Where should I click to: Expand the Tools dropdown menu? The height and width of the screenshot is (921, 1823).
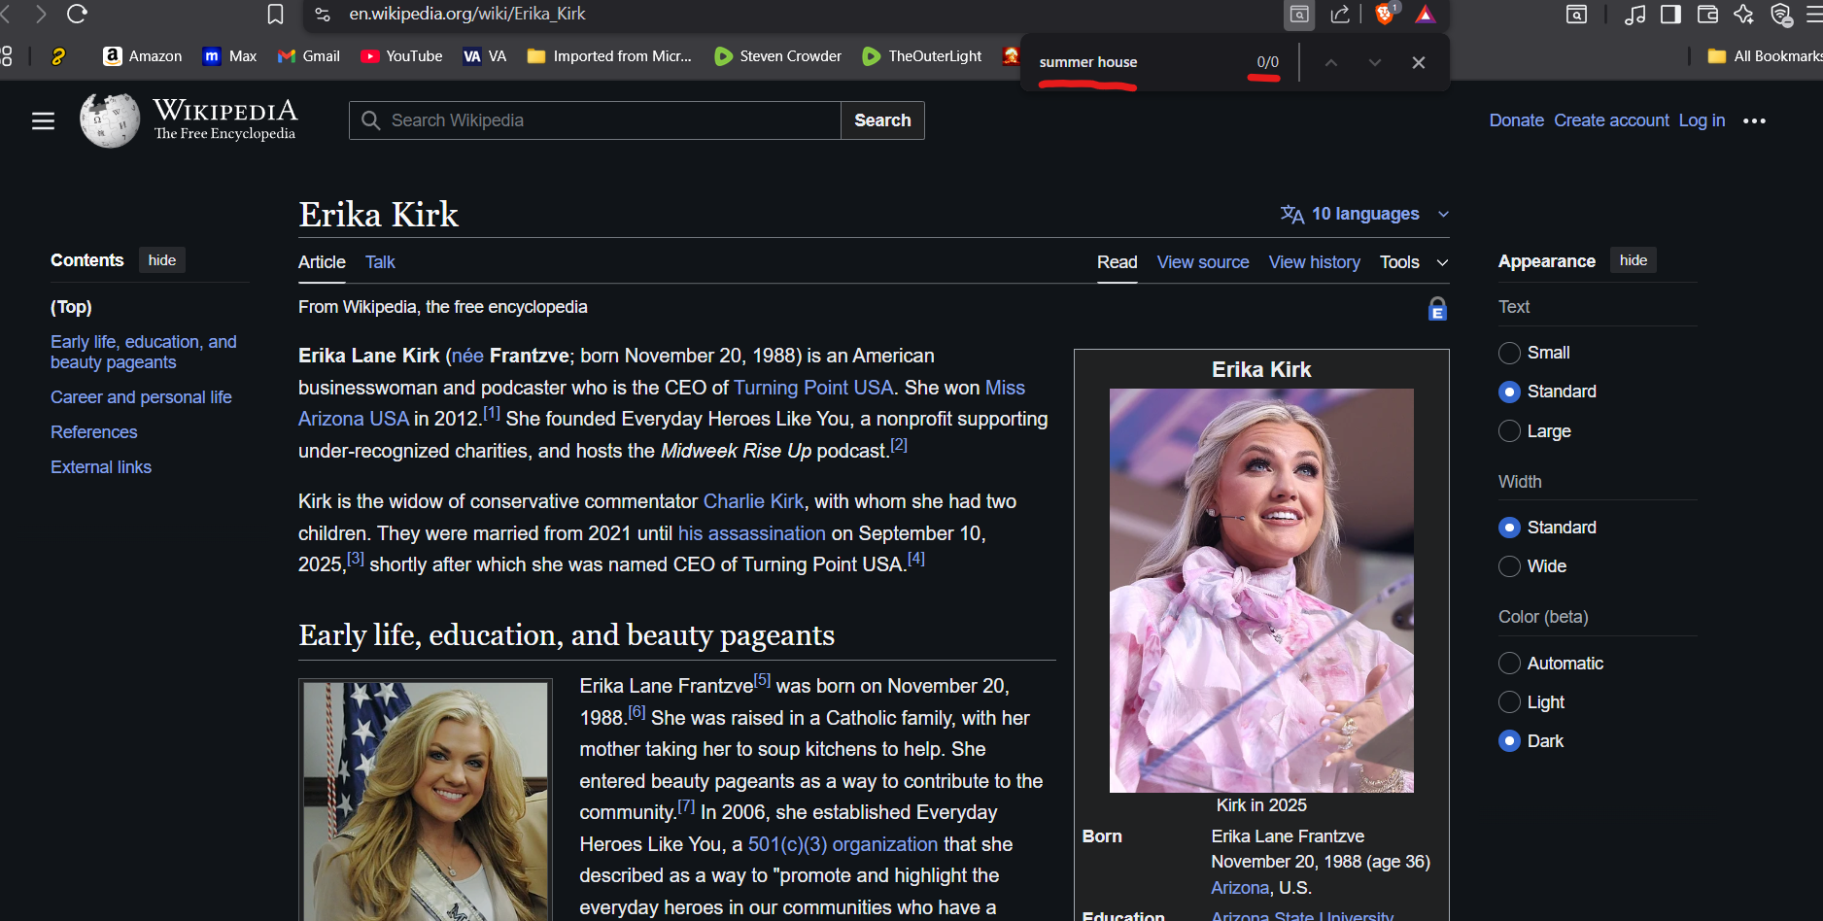(1414, 262)
